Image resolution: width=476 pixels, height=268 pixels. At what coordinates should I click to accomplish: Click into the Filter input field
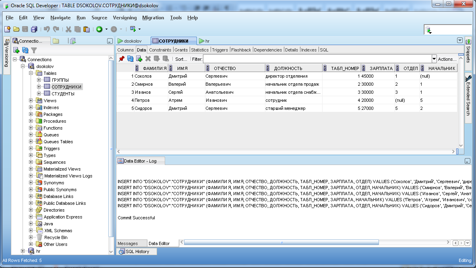pyautogui.click(x=317, y=59)
